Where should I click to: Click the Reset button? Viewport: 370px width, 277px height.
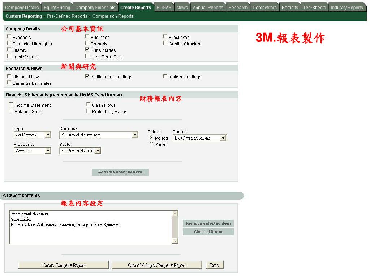click(x=215, y=265)
